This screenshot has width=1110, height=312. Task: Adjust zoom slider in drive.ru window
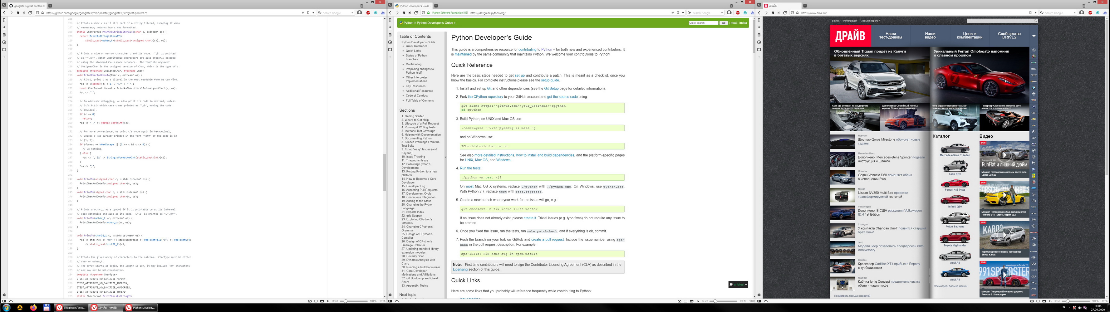1076,301
